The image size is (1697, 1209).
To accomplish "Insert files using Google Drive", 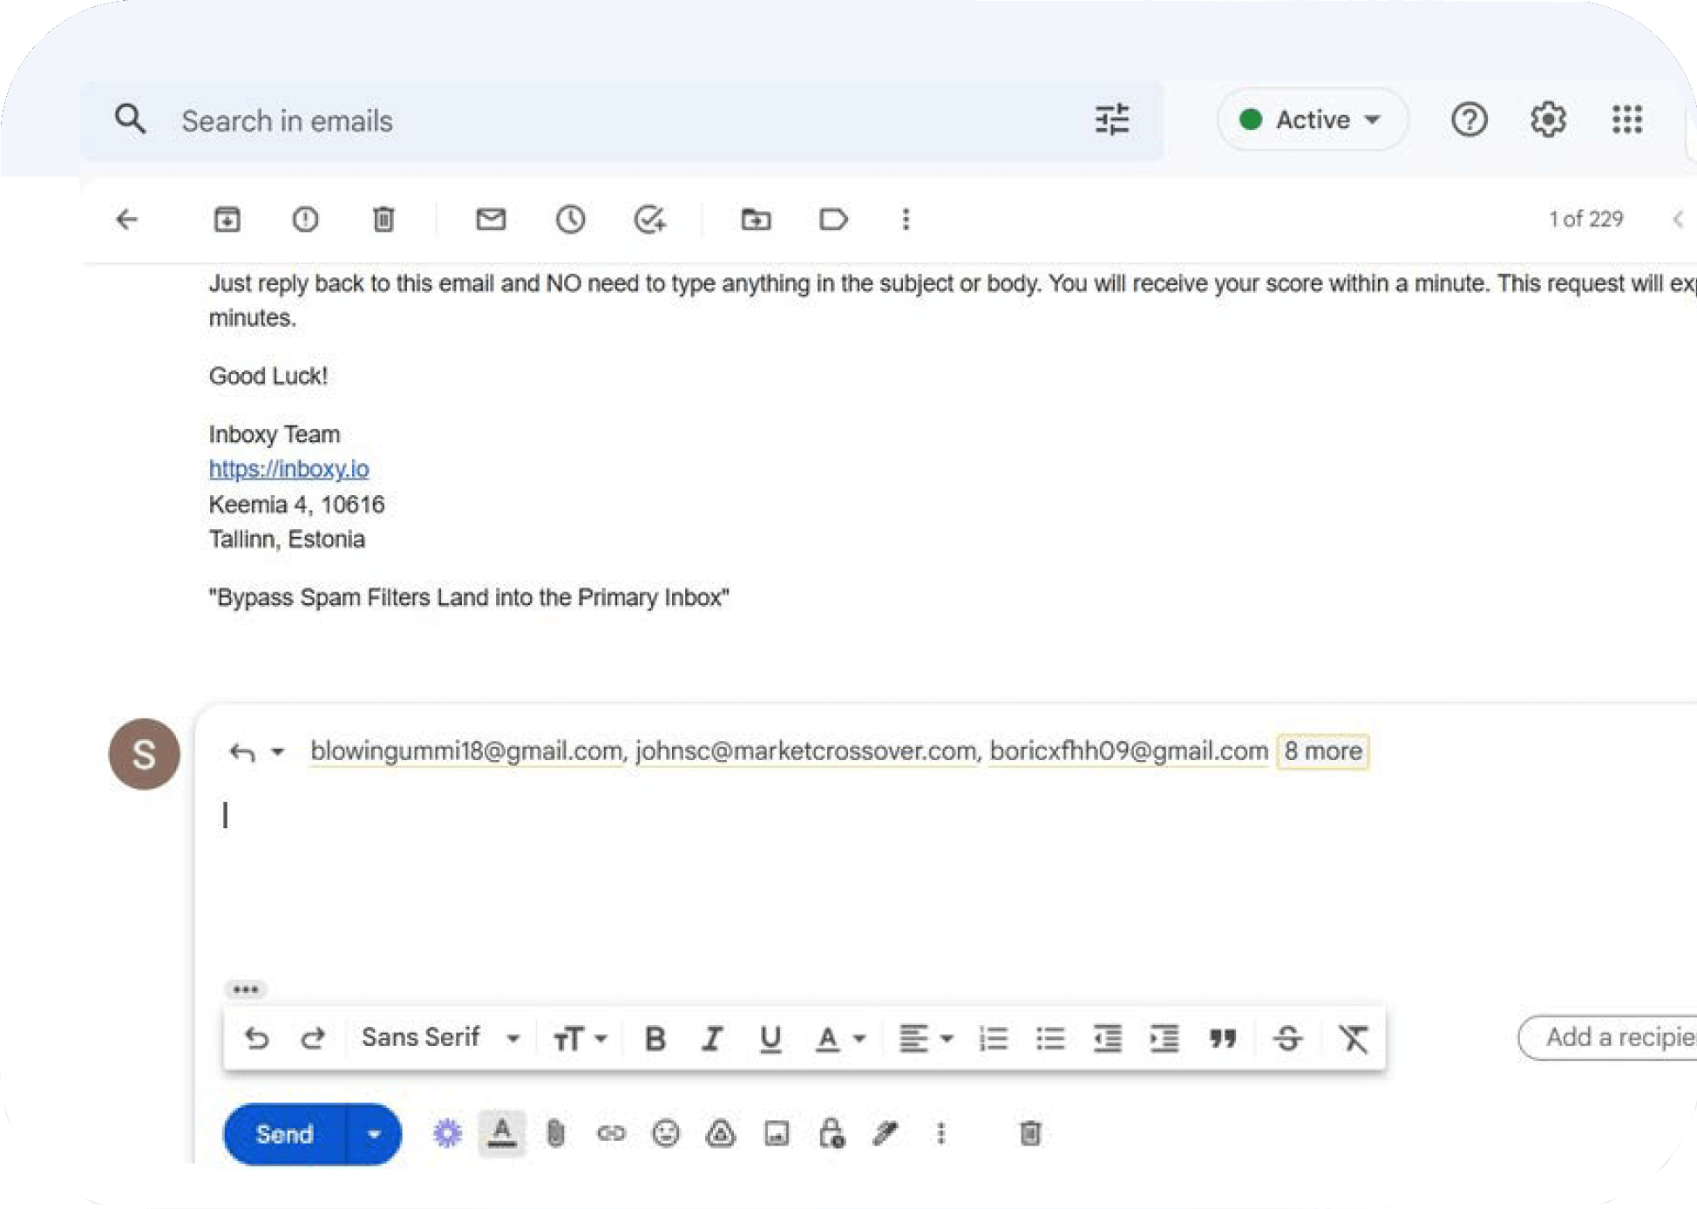I will coord(721,1133).
